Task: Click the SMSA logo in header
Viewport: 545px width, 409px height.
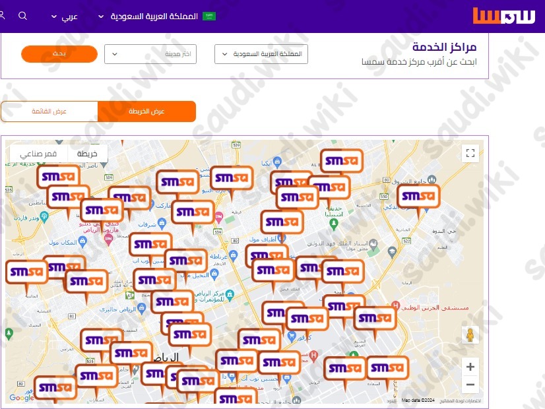Action: (x=503, y=16)
